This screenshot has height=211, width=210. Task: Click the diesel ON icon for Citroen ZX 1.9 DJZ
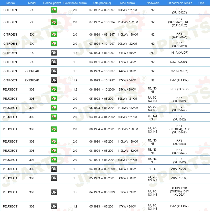point(54,62)
